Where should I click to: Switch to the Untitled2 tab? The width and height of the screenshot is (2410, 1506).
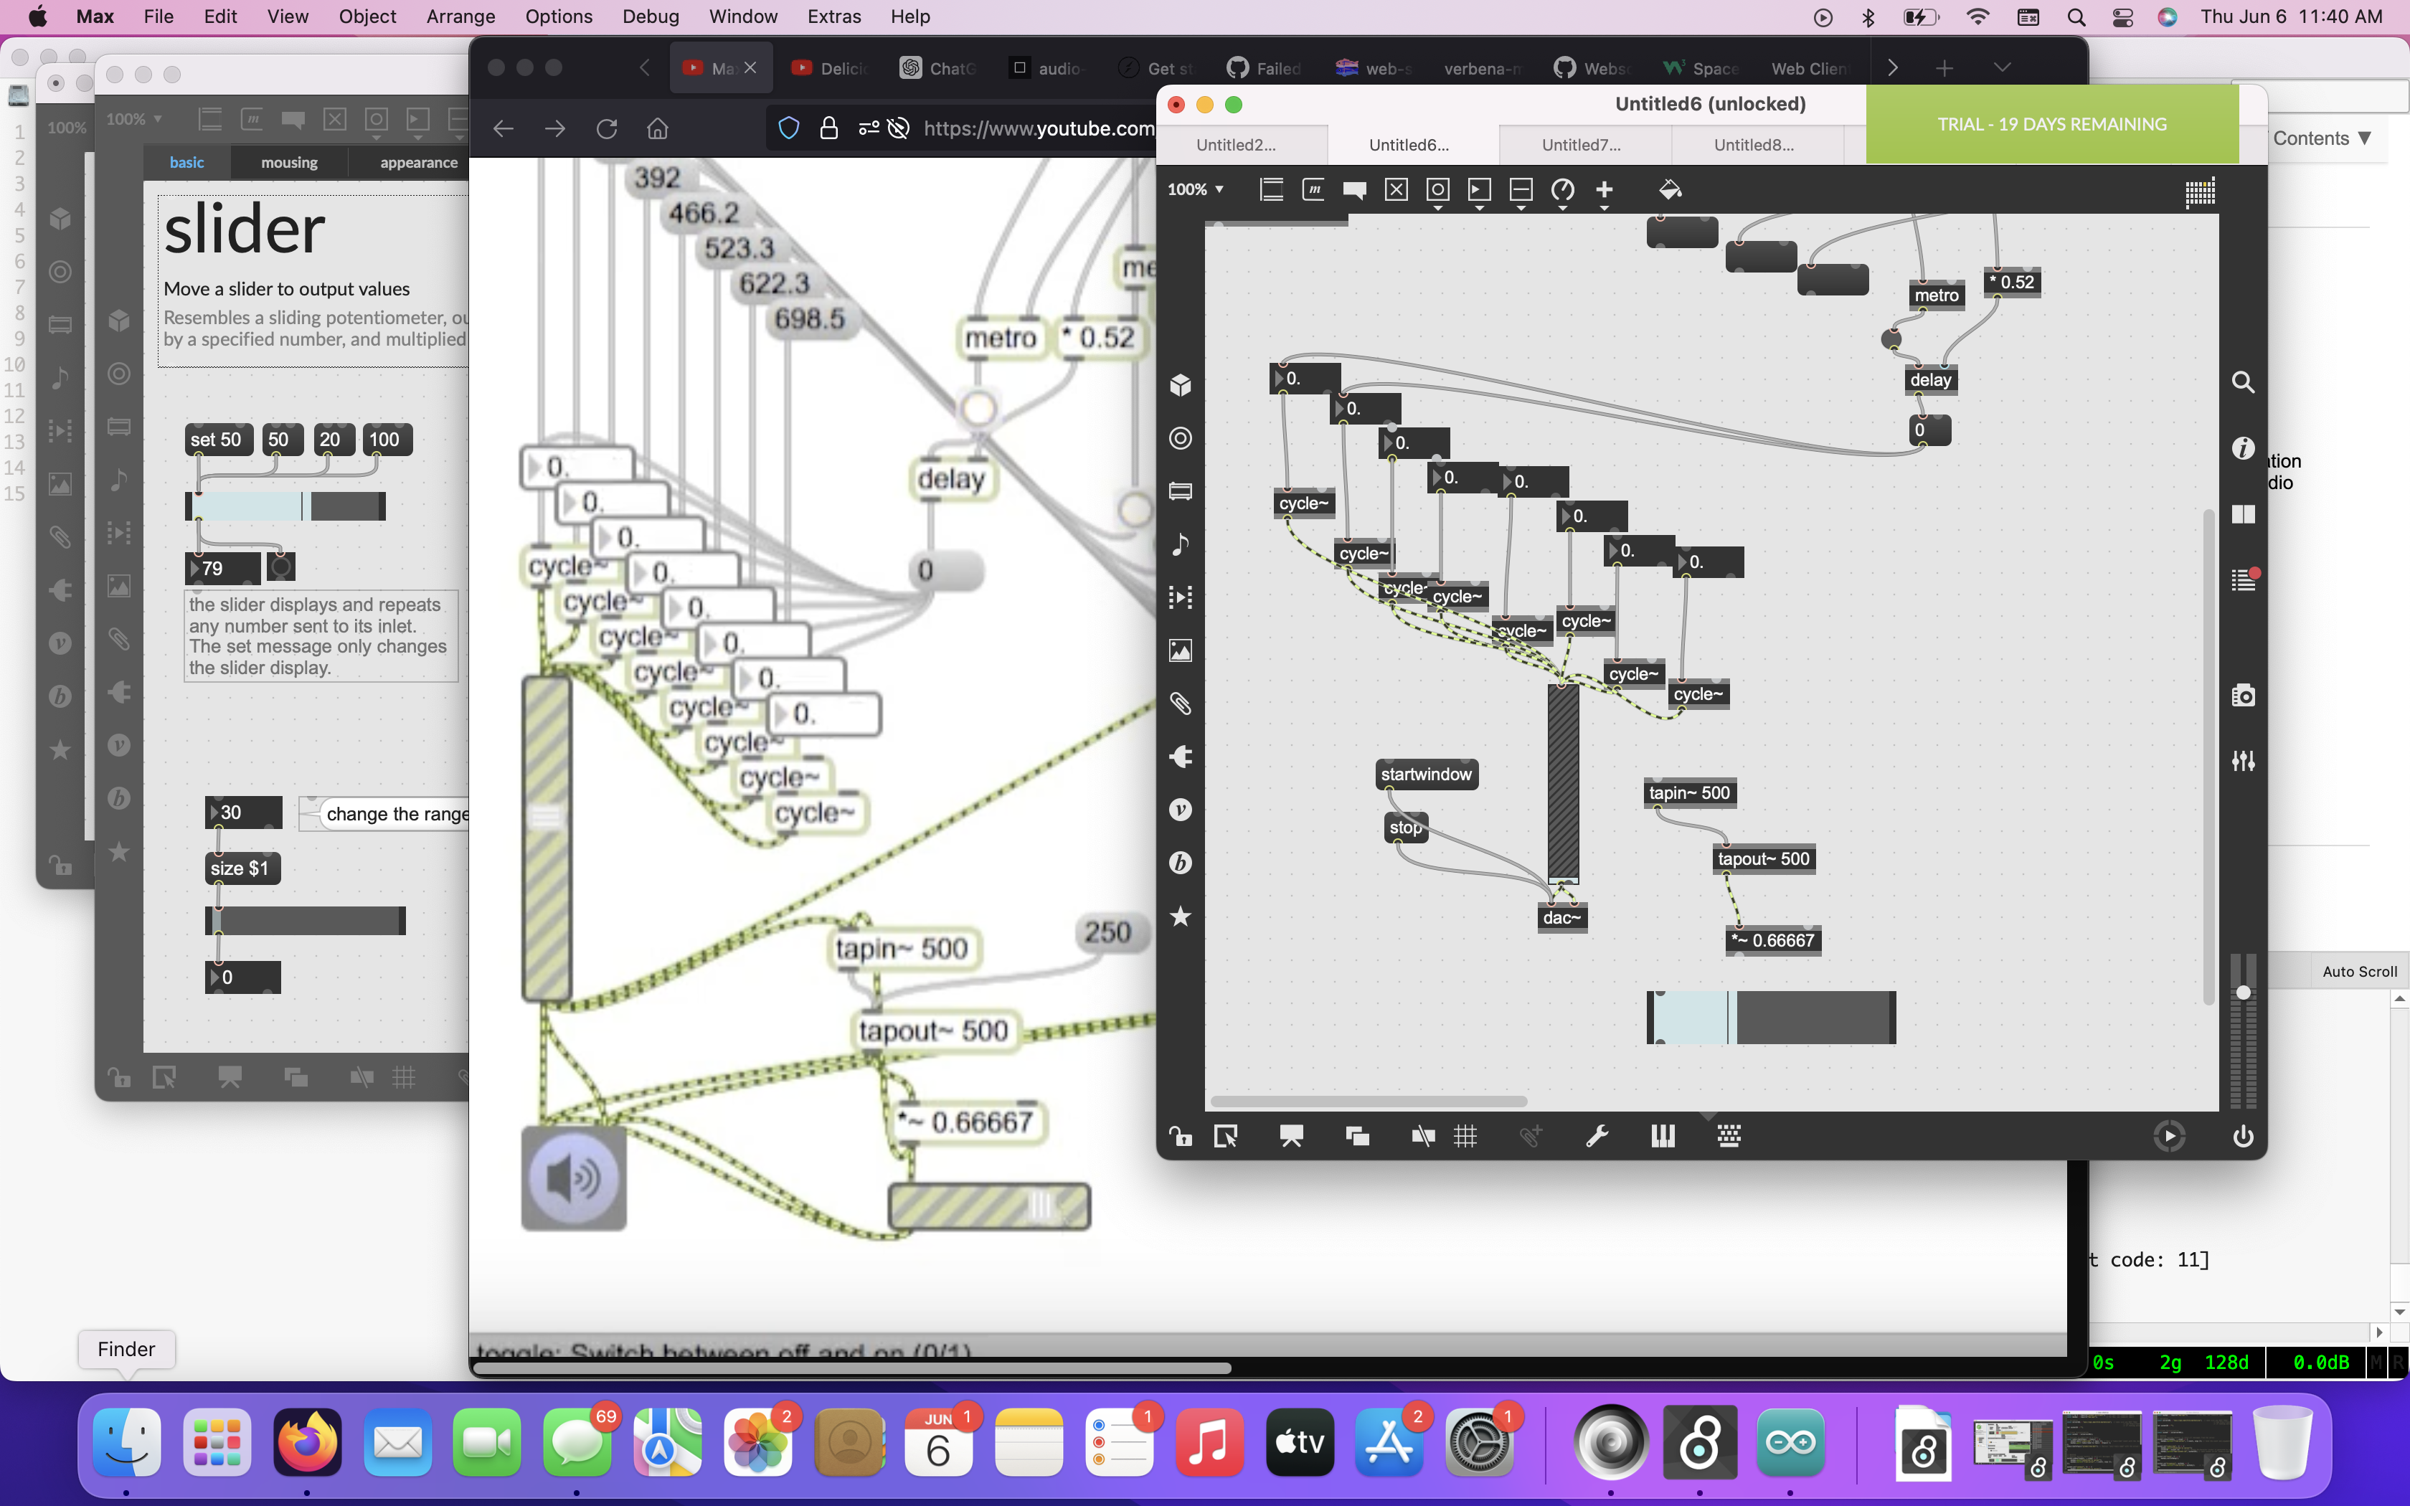(1236, 144)
